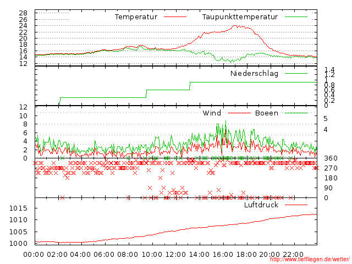
Task: Click the 8 wind speed axis value
Action: 25,124
